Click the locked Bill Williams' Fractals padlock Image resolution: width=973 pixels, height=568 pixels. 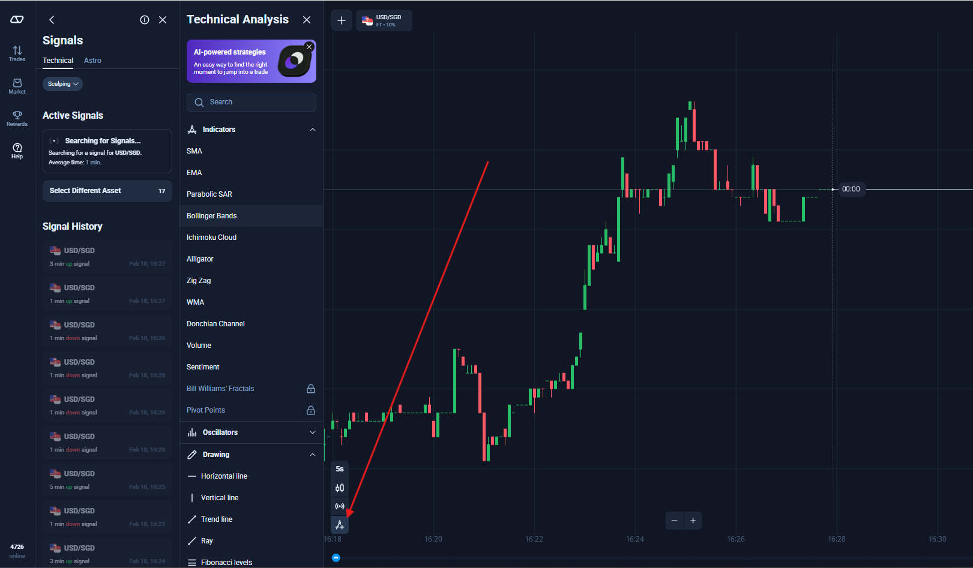point(311,389)
